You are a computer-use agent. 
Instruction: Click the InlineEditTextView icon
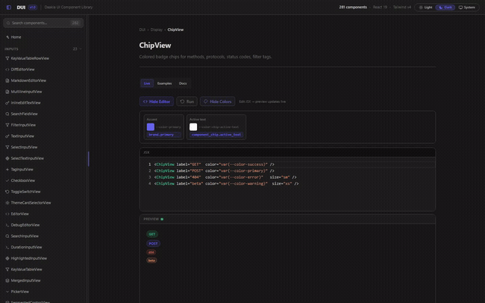pos(7,103)
